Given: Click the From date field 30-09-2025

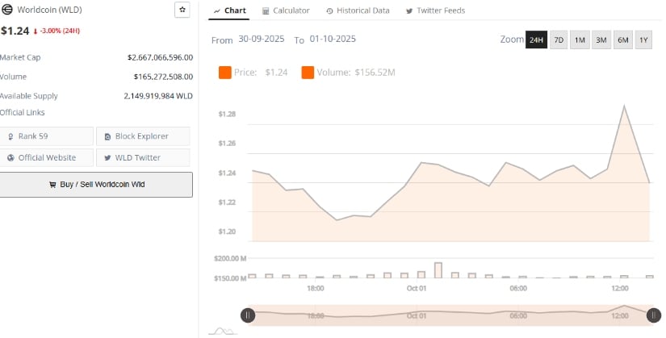Looking at the screenshot, I should point(262,40).
